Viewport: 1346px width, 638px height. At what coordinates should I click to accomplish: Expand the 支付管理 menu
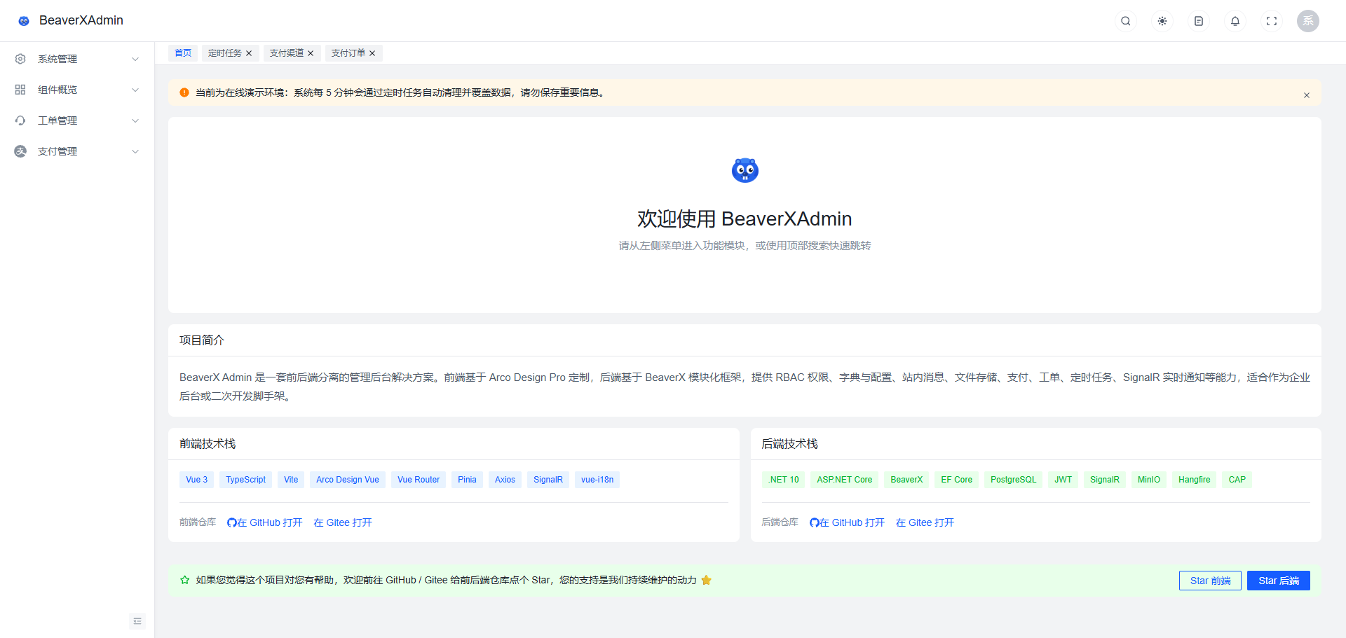[77, 151]
